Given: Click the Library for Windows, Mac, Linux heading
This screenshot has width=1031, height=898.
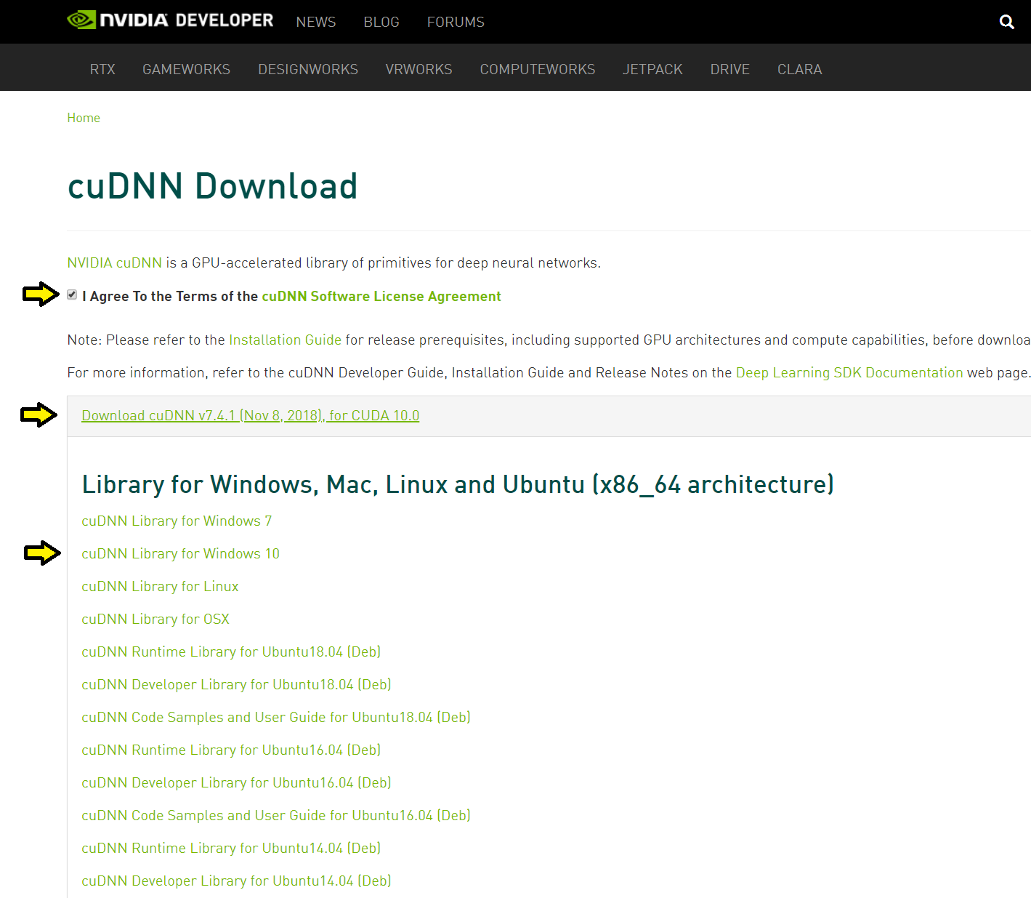Looking at the screenshot, I should 458,484.
